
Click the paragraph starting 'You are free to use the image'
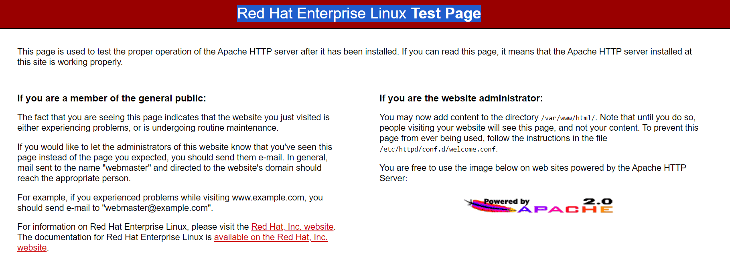point(533,173)
